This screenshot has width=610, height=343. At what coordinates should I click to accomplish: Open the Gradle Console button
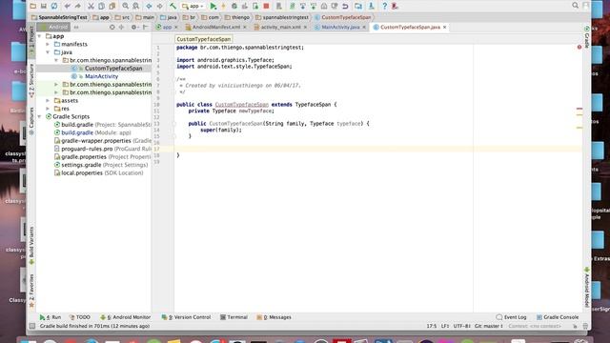pos(557,317)
